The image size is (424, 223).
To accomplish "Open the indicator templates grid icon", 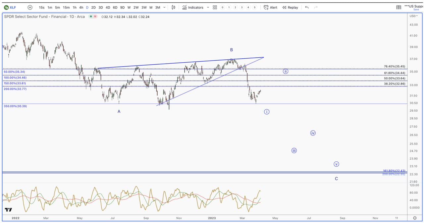I will (215, 7).
